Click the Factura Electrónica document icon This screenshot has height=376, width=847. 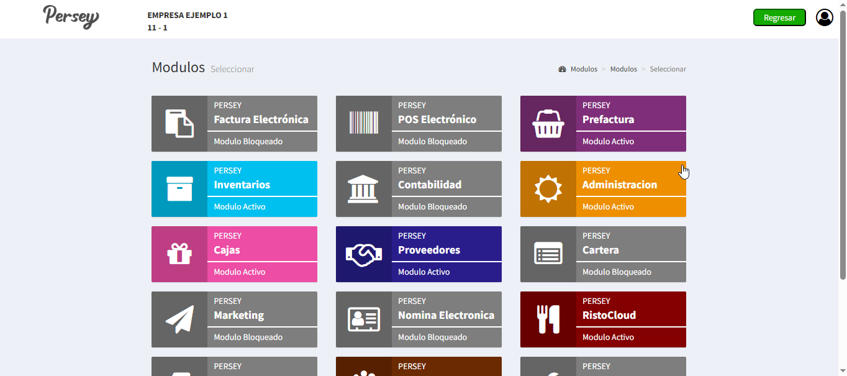point(179,123)
